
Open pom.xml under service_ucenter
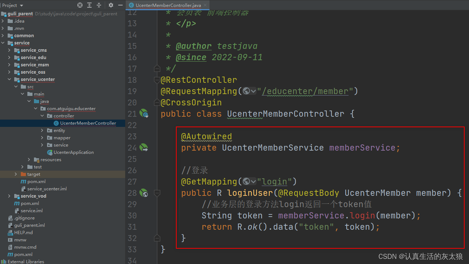tap(36, 182)
